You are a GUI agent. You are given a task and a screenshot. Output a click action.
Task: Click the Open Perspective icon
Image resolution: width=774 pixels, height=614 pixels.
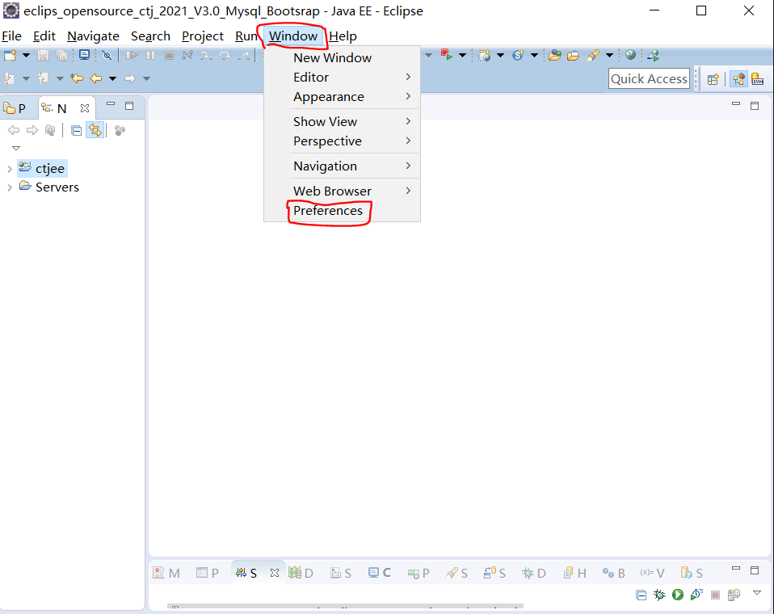713,79
